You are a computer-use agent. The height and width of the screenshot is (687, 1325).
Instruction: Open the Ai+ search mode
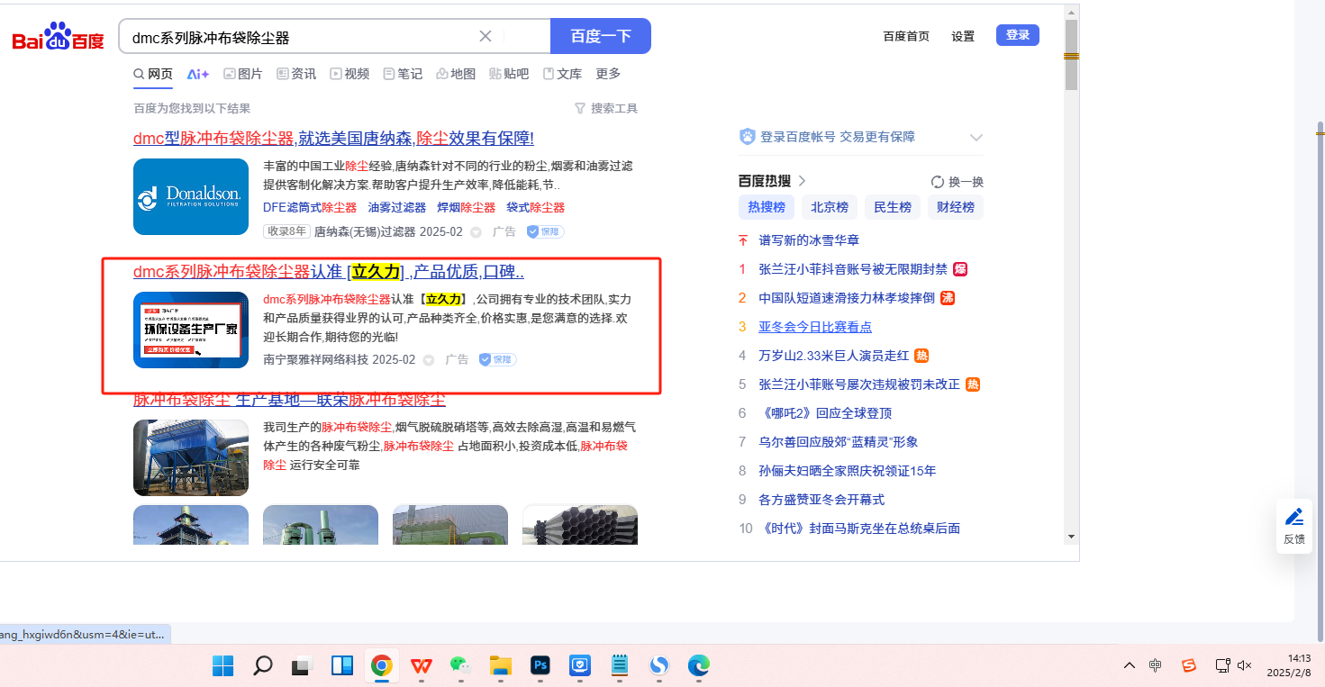(x=197, y=74)
